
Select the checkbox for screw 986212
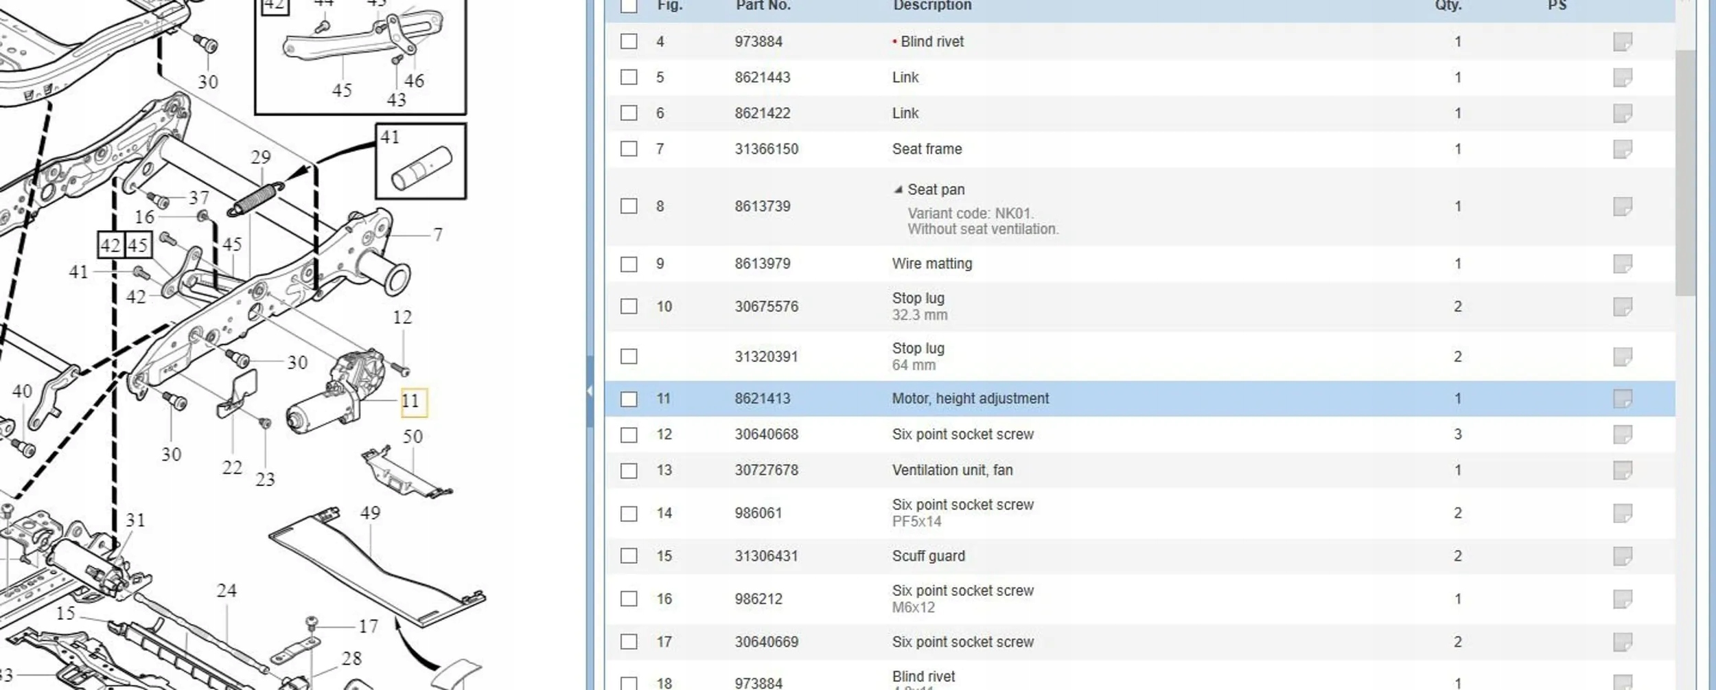(x=629, y=599)
